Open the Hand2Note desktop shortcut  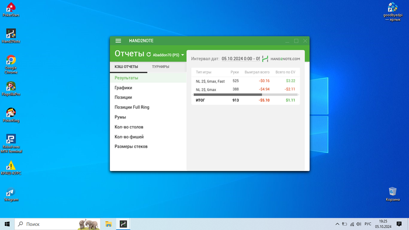point(11,36)
